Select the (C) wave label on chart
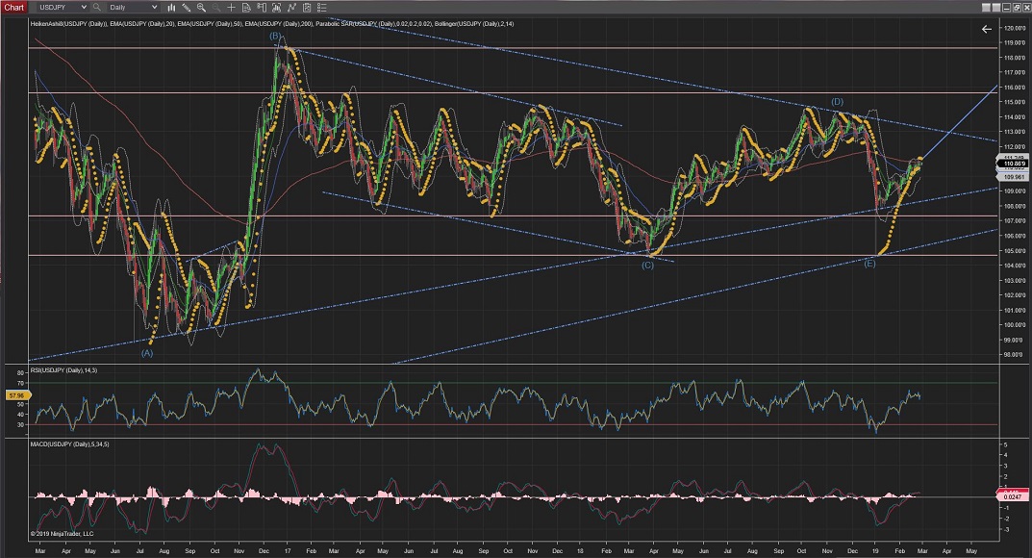The height and width of the screenshot is (558, 1032). (647, 266)
